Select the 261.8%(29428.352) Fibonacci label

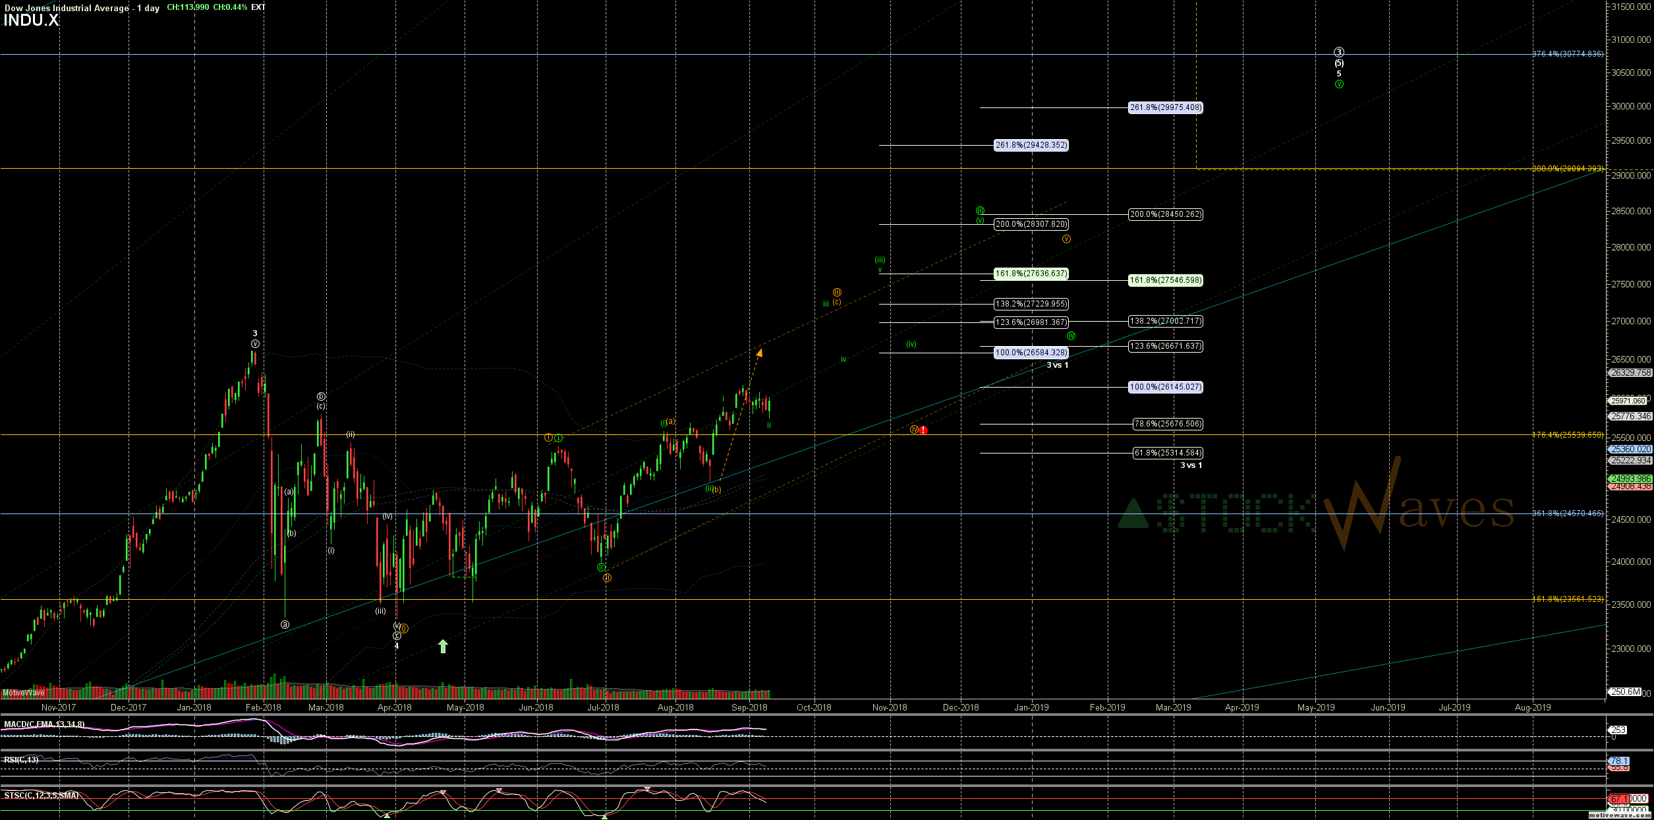(x=1031, y=145)
